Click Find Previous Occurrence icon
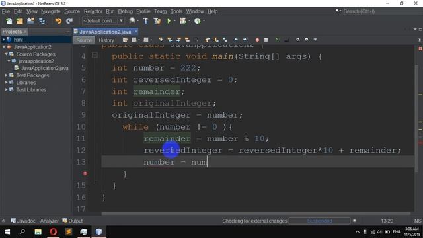Viewport: 423px width, 238px height. pyautogui.click(x=170, y=40)
